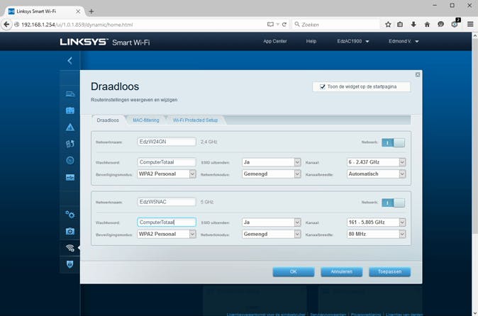Open the security shield icon in sidebar

click(x=70, y=264)
